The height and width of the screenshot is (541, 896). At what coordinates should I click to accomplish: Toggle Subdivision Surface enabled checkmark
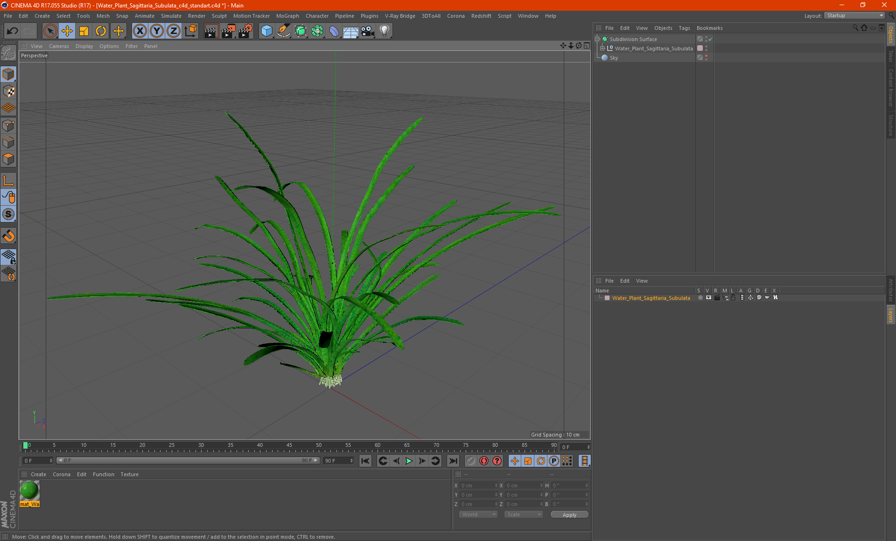point(711,39)
